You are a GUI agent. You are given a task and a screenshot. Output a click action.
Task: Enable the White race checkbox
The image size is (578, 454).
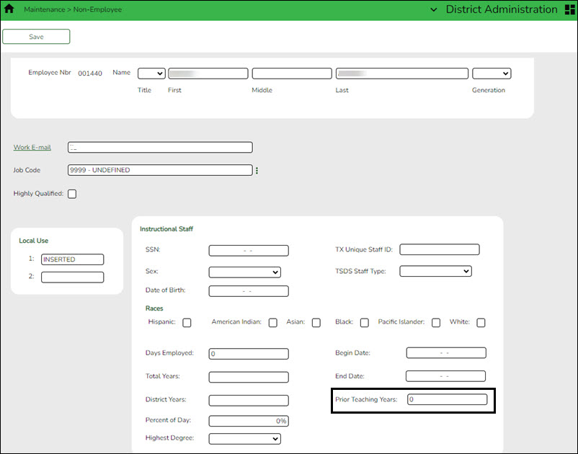pyautogui.click(x=481, y=323)
